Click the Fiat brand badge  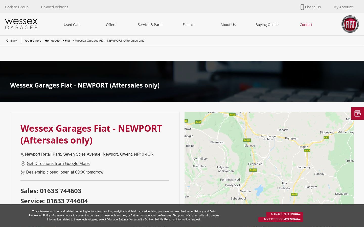350,24
